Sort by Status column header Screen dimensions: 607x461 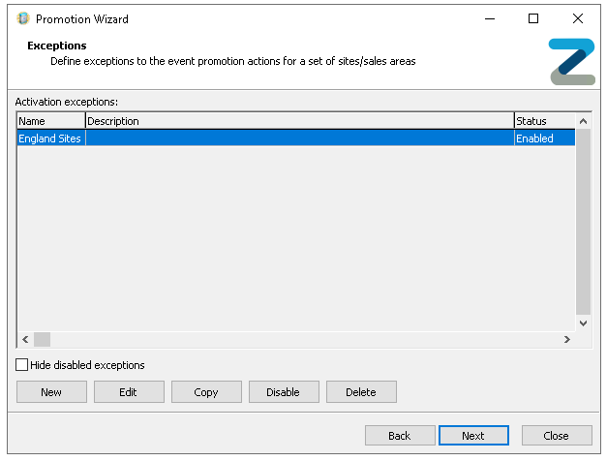pos(543,121)
